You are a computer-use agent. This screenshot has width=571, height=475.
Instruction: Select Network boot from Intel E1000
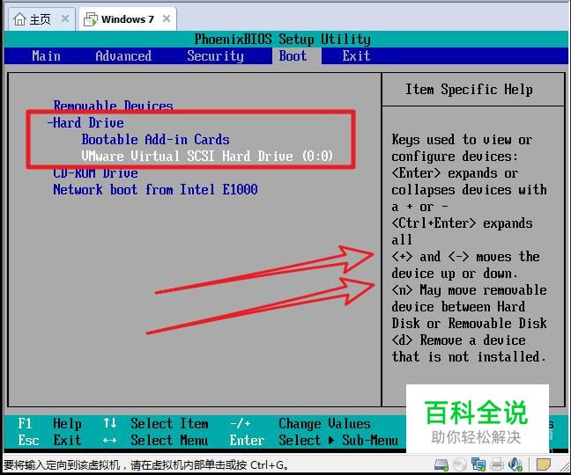[155, 189]
